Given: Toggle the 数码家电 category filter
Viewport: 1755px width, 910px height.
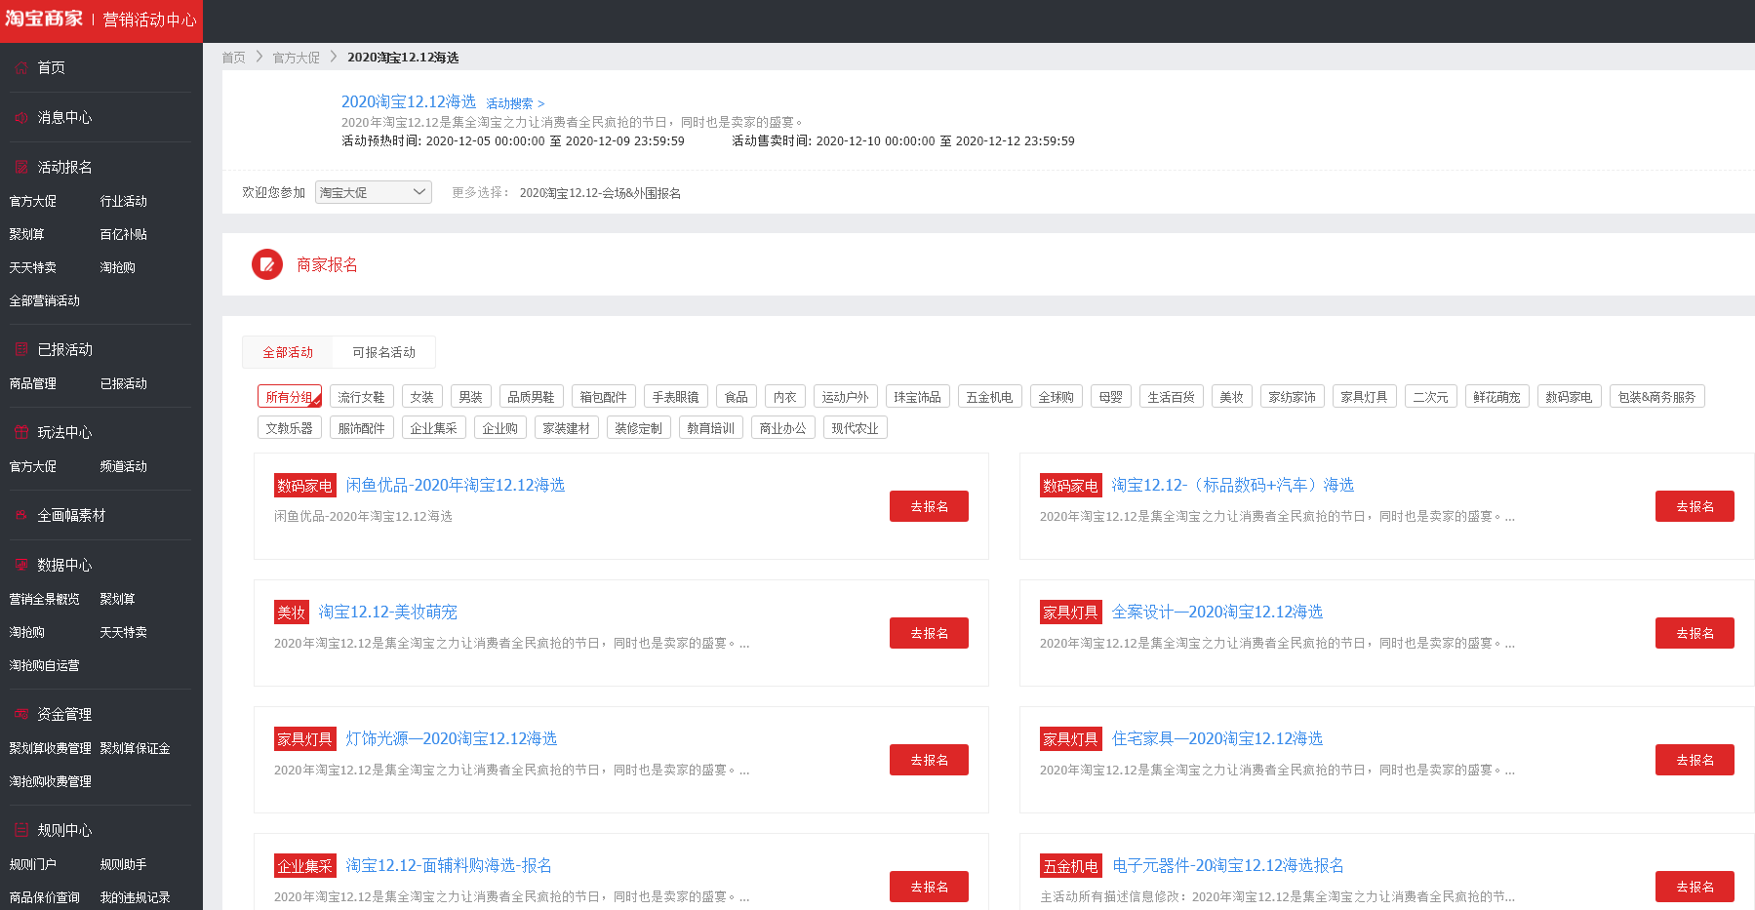Looking at the screenshot, I should tap(1568, 397).
